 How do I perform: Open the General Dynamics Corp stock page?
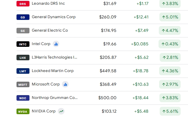click(54, 17)
